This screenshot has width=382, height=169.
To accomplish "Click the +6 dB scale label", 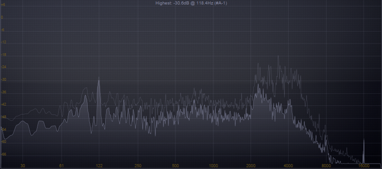I will tap(3, 5).
